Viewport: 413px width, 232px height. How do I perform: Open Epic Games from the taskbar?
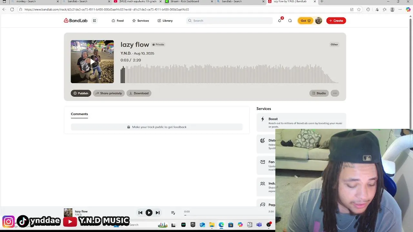[193, 225]
